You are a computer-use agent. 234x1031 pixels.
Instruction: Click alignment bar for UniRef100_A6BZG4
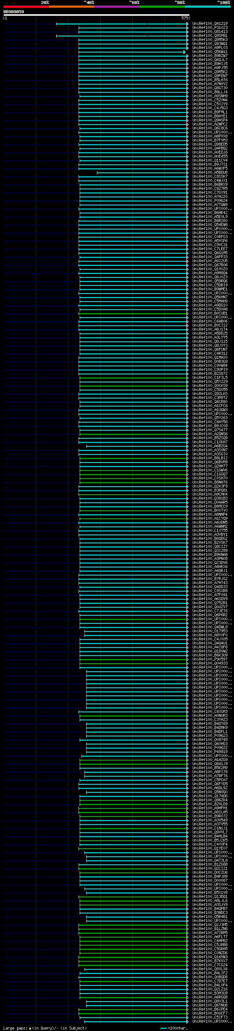(137, 446)
